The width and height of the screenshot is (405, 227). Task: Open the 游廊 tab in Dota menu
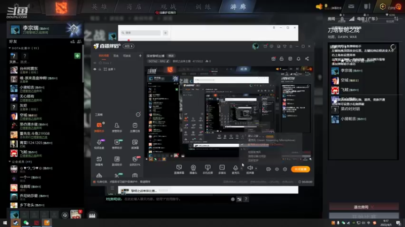pos(238,7)
